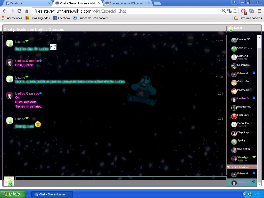The height and width of the screenshot is (198, 264).
Task: Click the Adblock extension icon
Action: (x=243, y=11)
